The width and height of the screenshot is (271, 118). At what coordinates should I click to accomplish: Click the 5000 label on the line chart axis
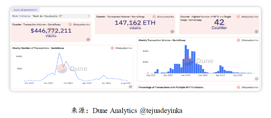point(19,69)
